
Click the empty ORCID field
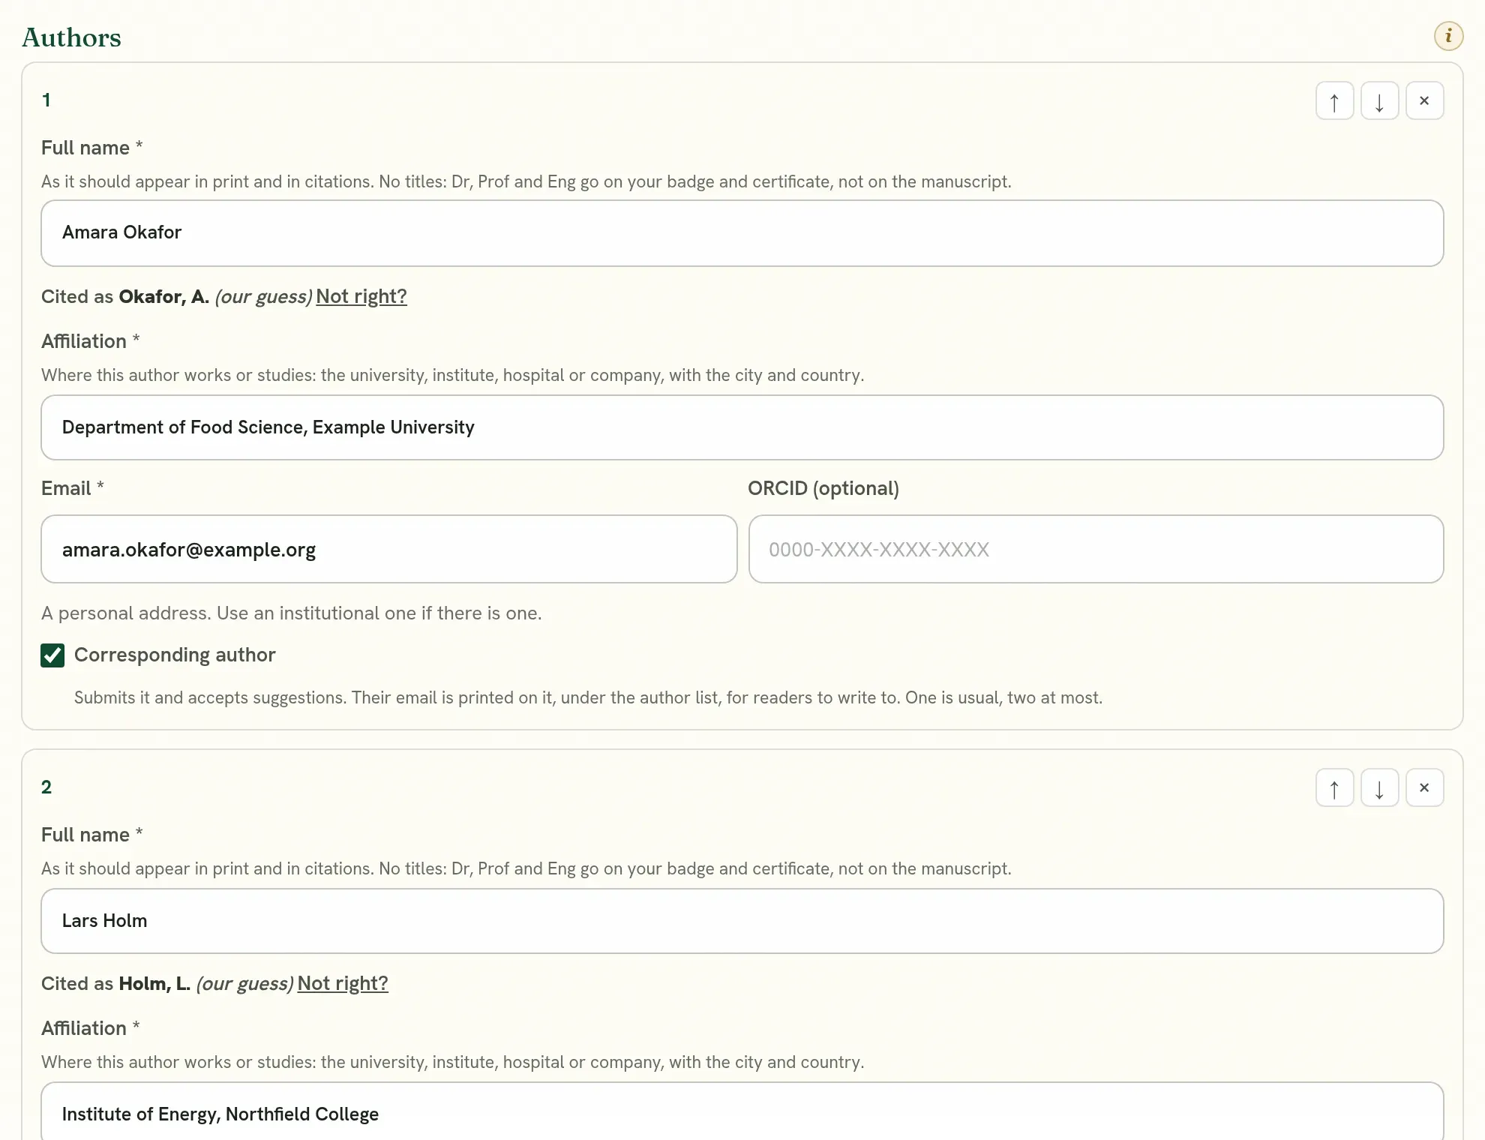point(1096,549)
